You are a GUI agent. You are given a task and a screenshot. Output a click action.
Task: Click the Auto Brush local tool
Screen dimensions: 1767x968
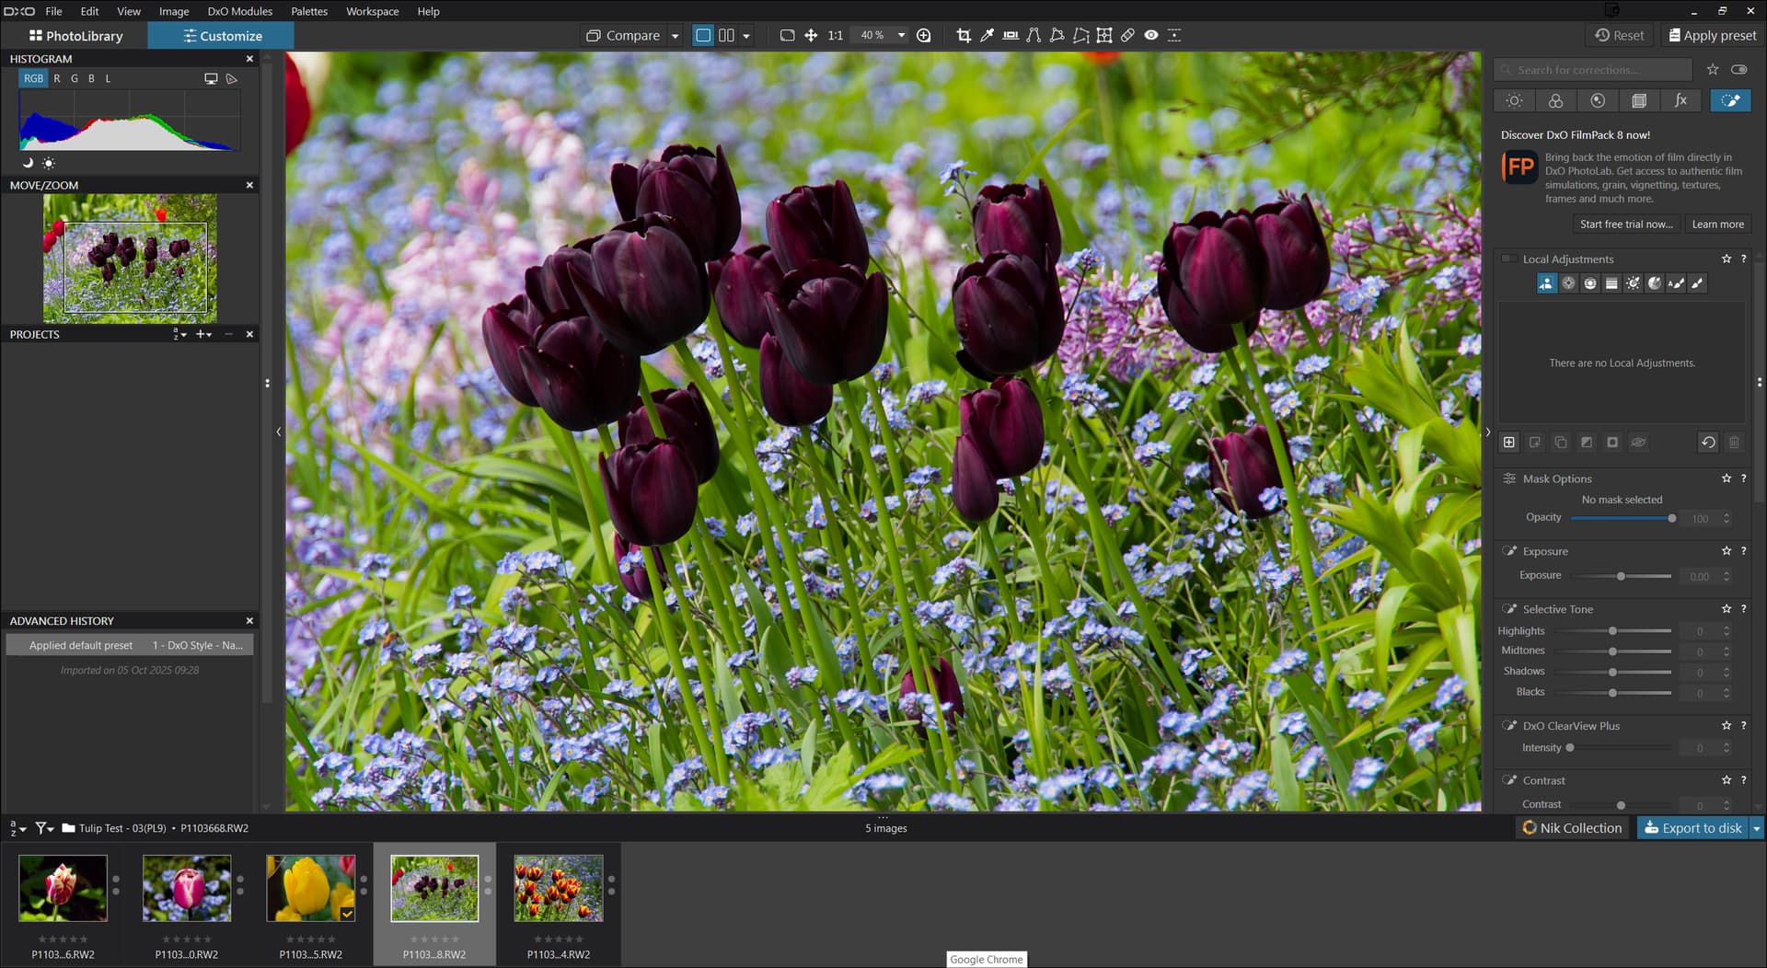(1676, 283)
